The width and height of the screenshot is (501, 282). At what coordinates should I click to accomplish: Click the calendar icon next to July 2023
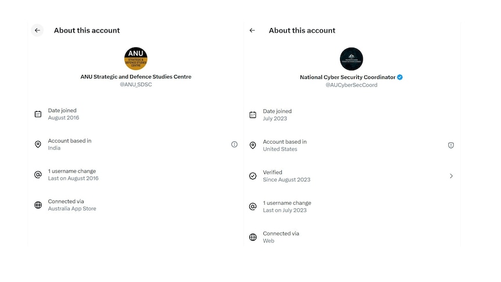pyautogui.click(x=253, y=115)
